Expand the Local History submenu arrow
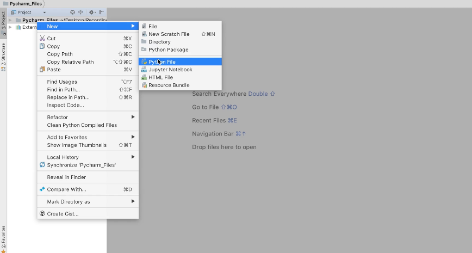This screenshot has width=472, height=253. 133,157
